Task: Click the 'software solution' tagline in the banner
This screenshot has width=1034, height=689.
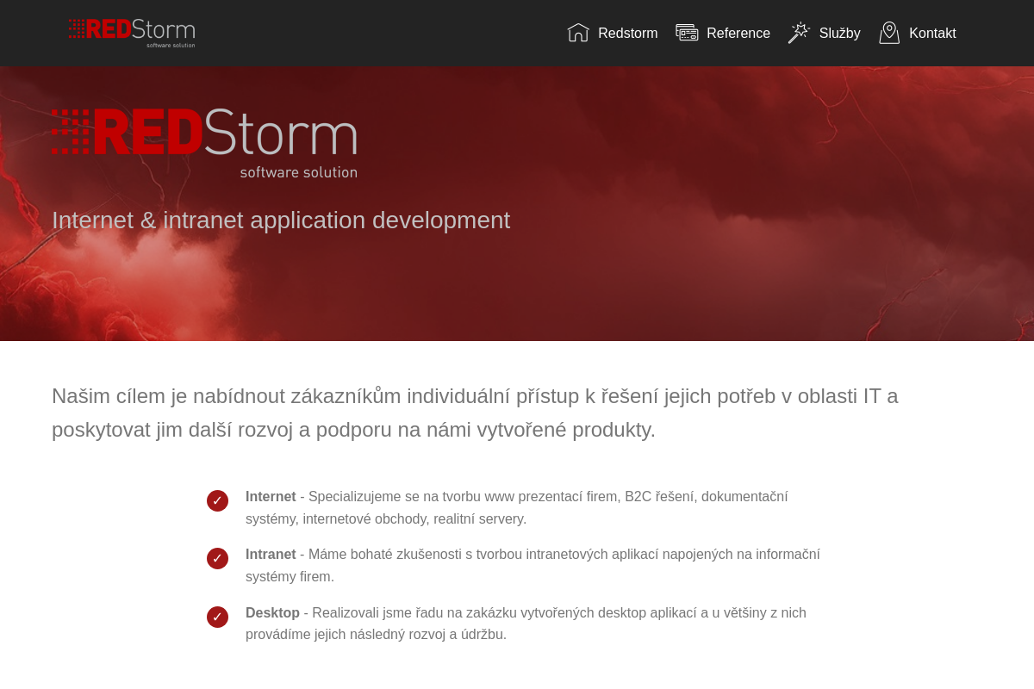Action: (298, 172)
